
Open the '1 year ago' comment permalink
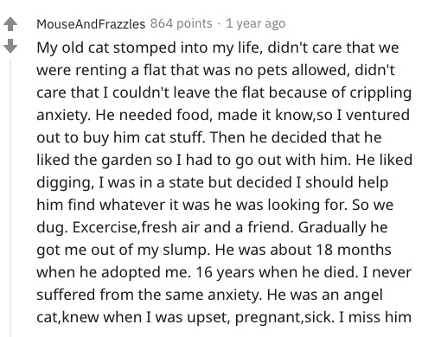pyautogui.click(x=255, y=24)
